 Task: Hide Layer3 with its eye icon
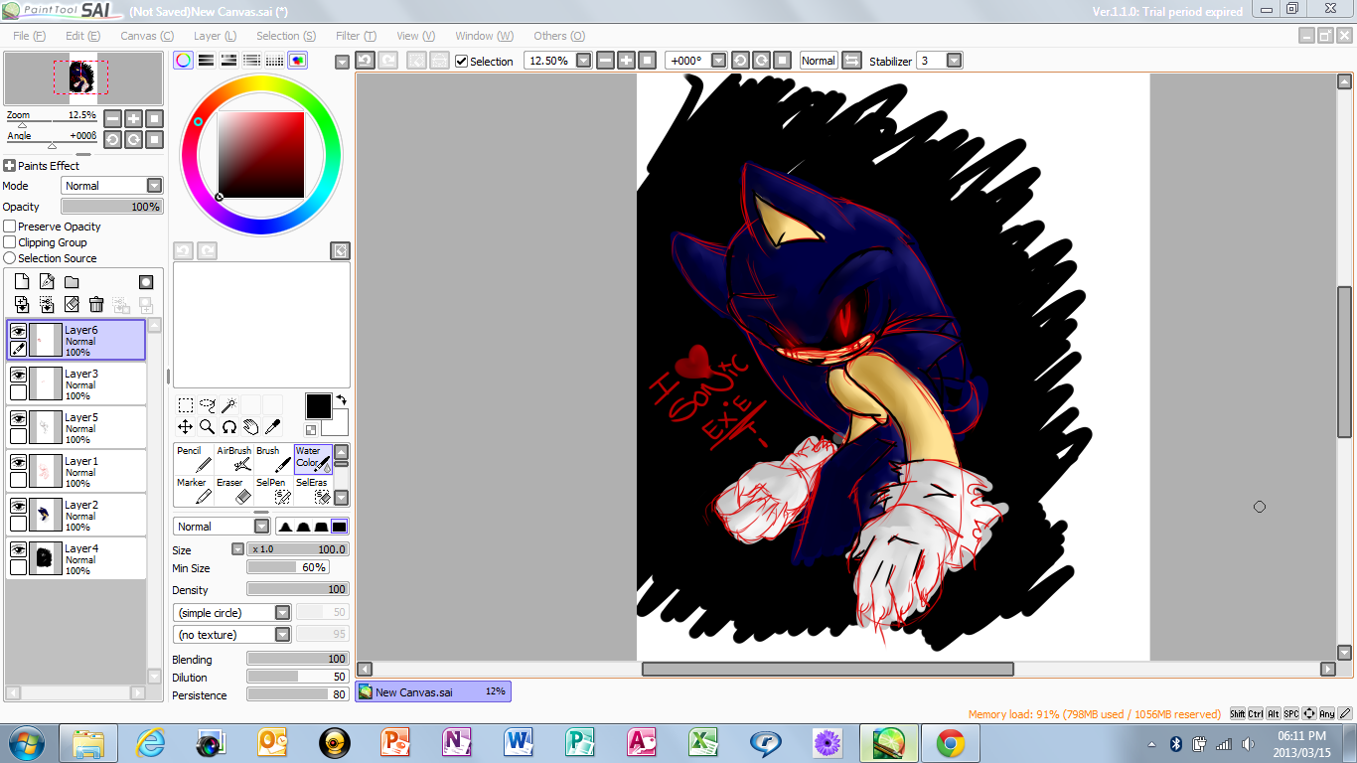18,375
